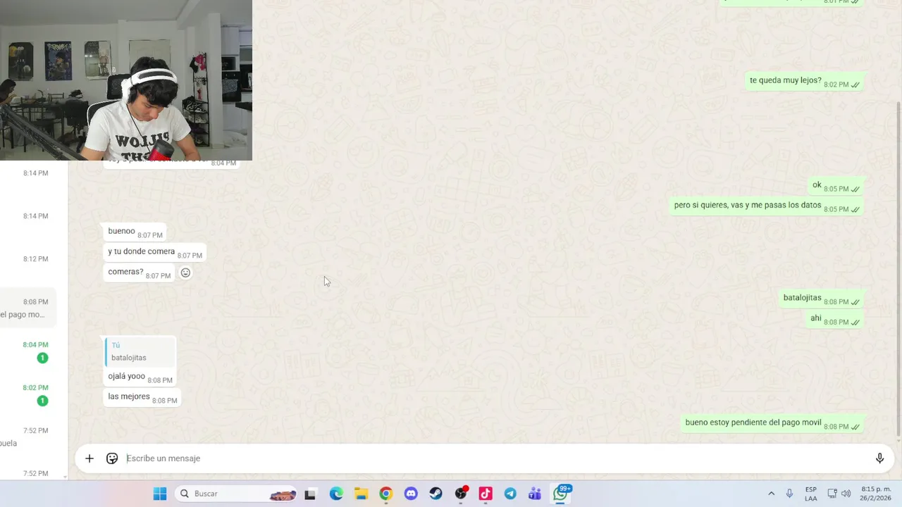Screen dimensions: 902x507
Task: React to the 'comeras?' message
Action: coord(185,273)
